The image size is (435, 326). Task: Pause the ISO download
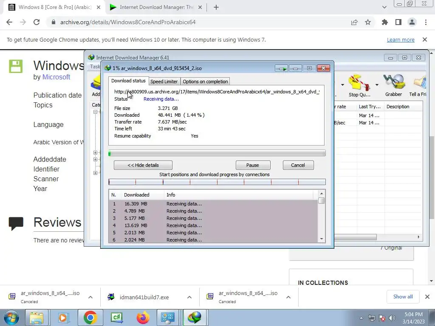[253, 165]
